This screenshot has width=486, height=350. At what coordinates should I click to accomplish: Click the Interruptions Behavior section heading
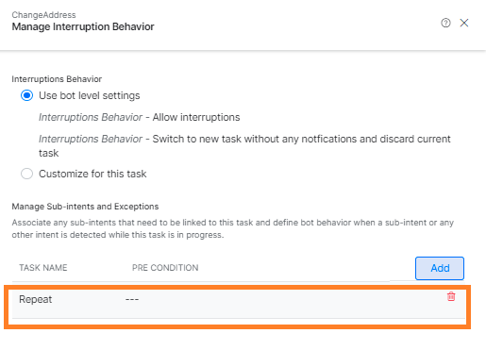pyautogui.click(x=57, y=79)
